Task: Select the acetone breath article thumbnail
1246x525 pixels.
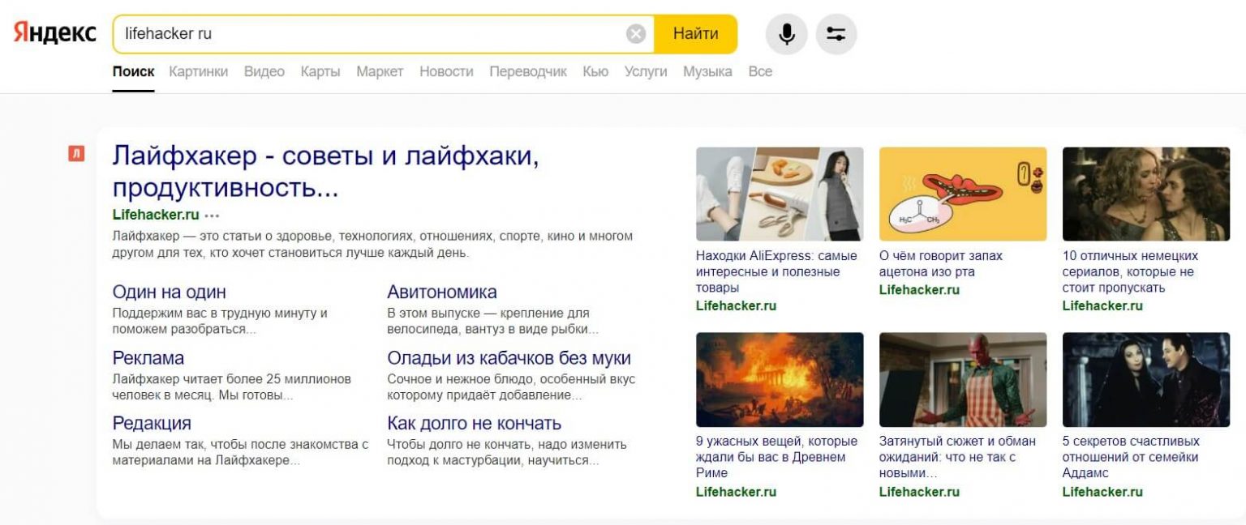Action: point(962,194)
